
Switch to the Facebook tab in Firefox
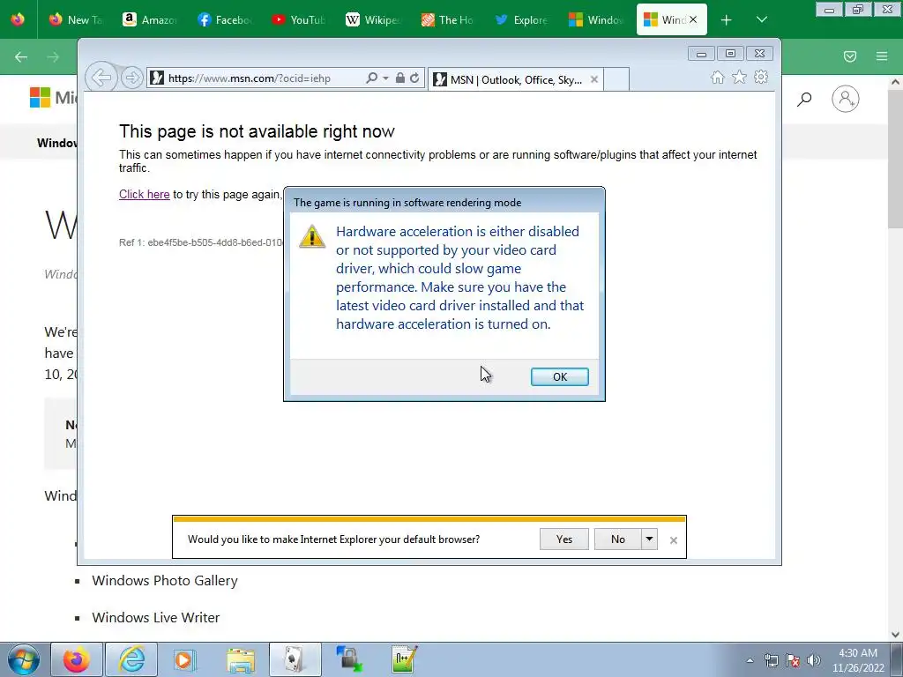click(x=224, y=19)
